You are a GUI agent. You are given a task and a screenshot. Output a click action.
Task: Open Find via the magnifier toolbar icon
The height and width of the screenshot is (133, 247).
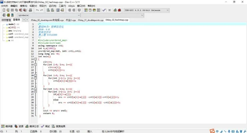click(x=48, y=10)
